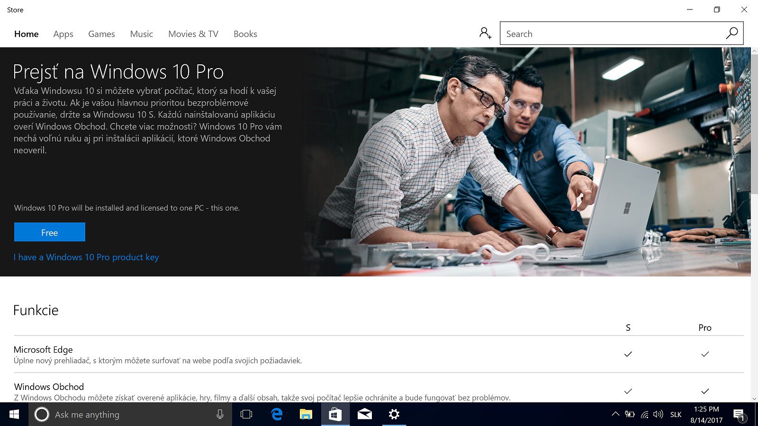Switch the SLK keyboard language indicator

click(x=676, y=415)
